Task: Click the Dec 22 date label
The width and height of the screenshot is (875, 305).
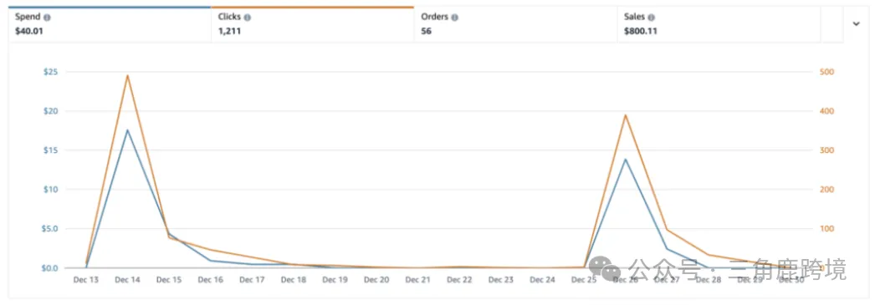Action: click(459, 280)
